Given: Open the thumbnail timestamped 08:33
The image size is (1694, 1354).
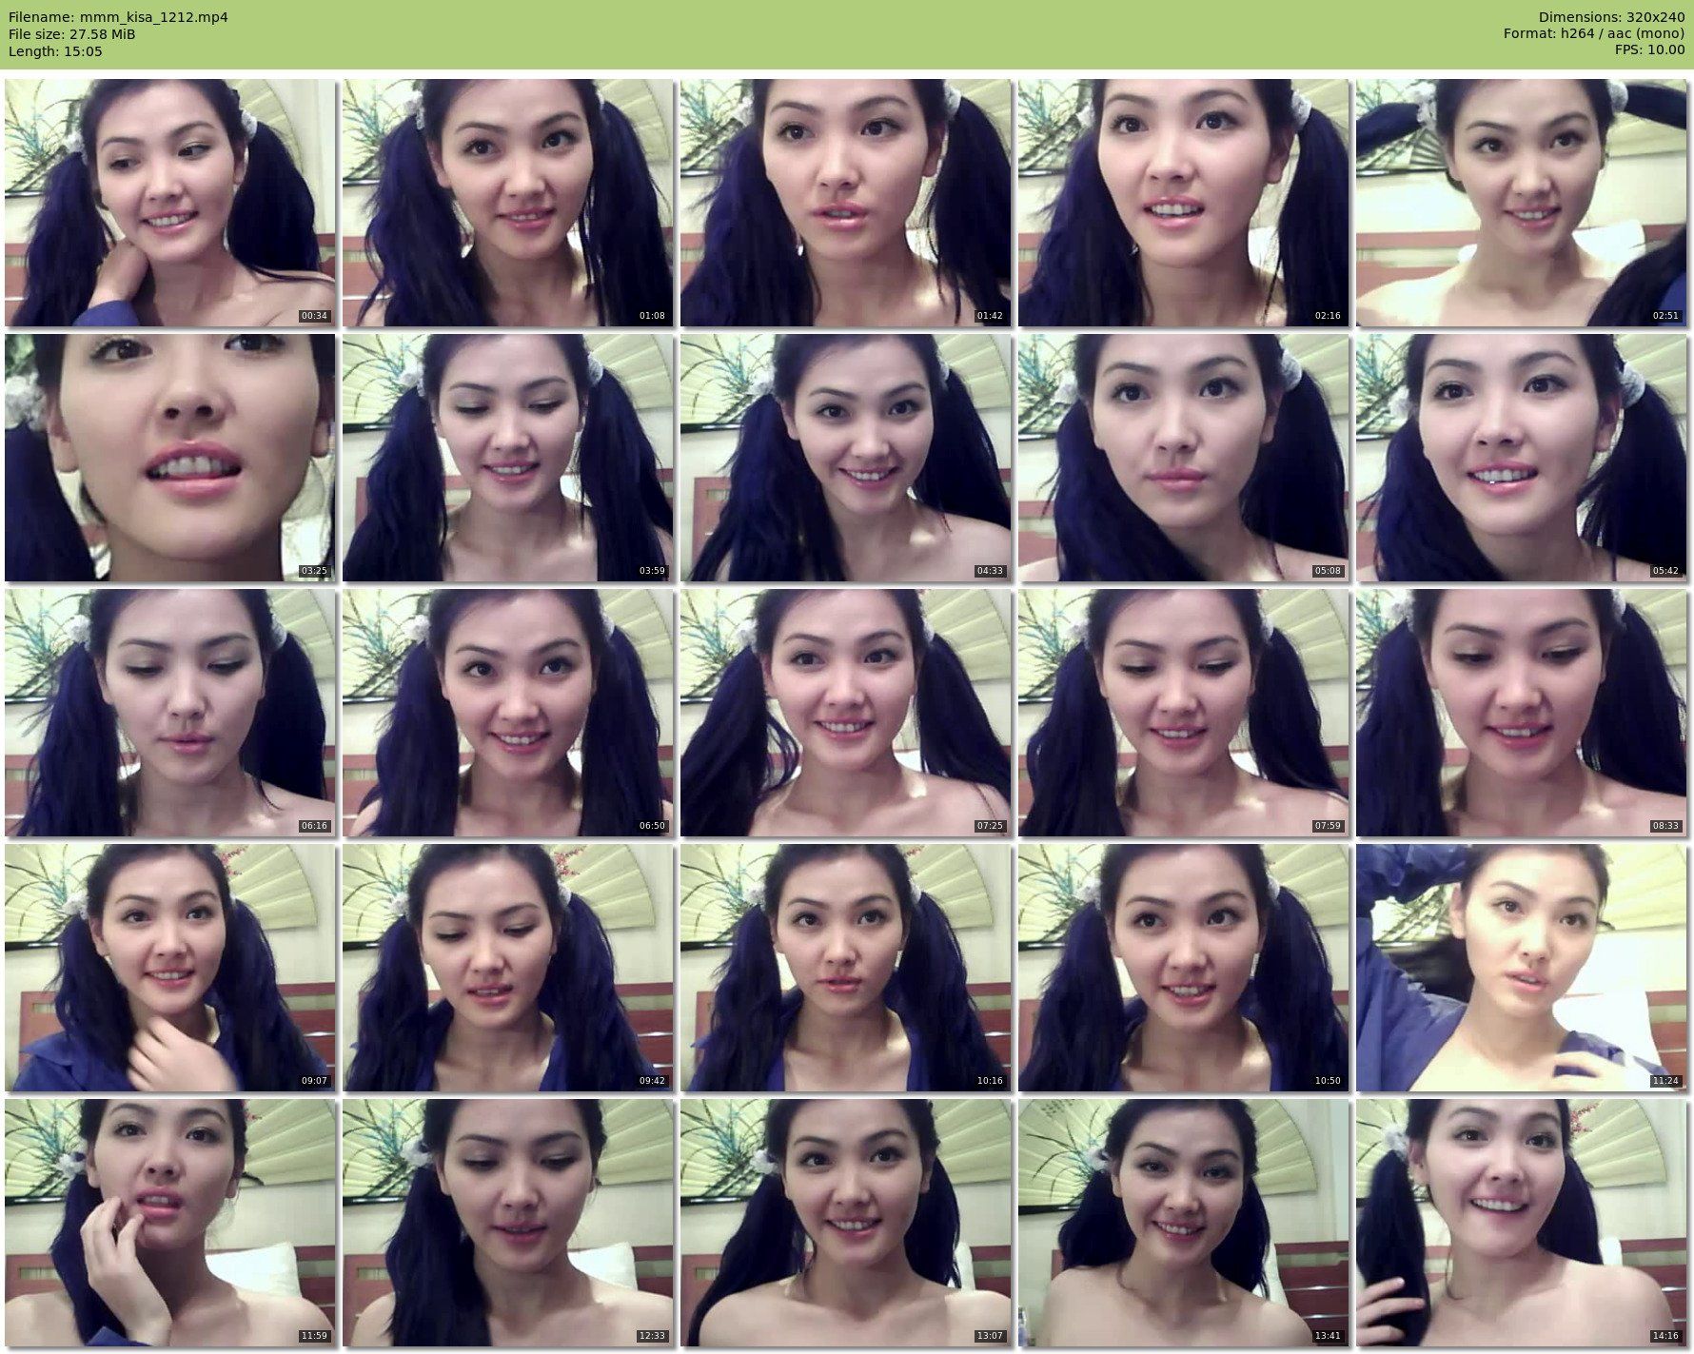Looking at the screenshot, I should (x=1521, y=713).
